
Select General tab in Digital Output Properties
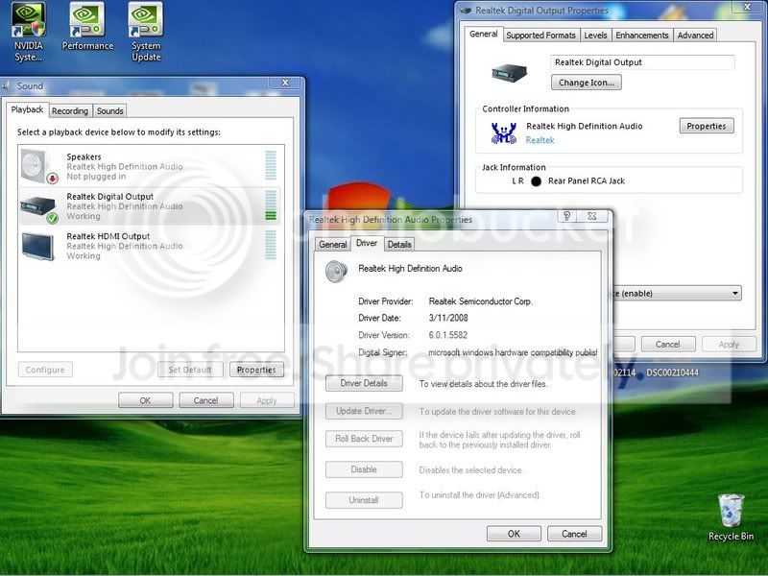(484, 34)
